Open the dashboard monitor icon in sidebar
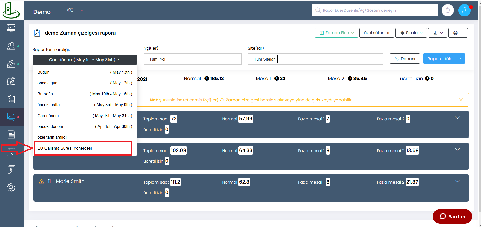This screenshot has width=481, height=227. (11, 28)
